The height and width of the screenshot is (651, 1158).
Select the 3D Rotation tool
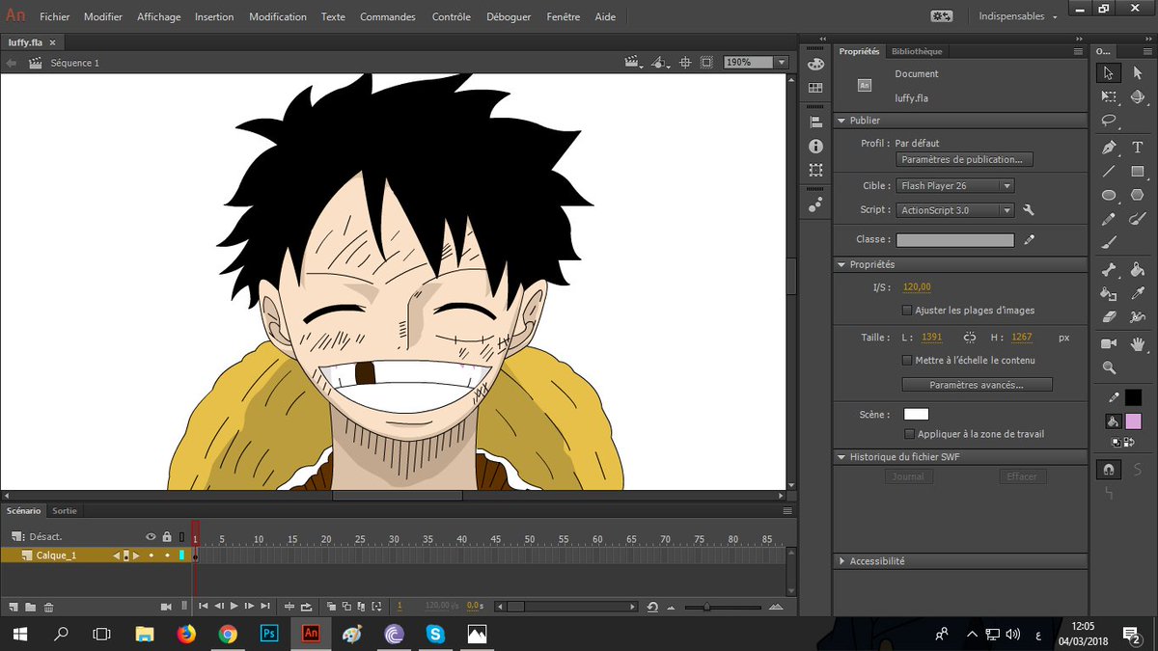point(1137,96)
